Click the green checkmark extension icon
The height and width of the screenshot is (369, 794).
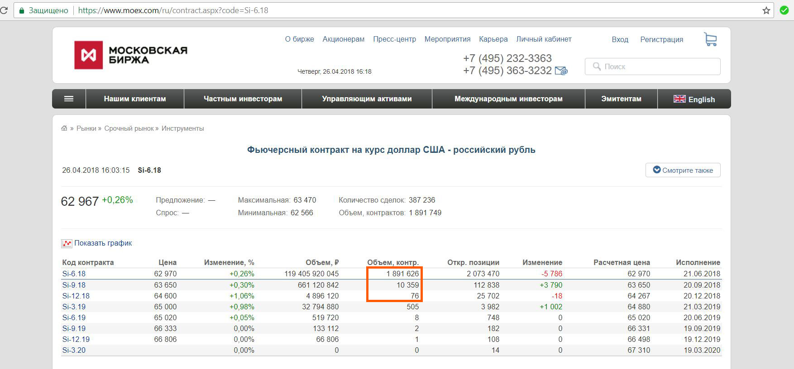[784, 10]
